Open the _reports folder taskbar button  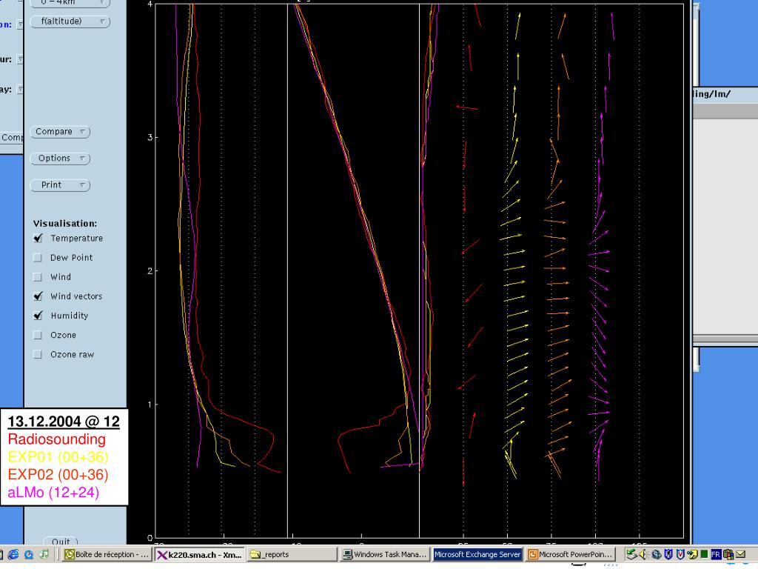pyautogui.click(x=292, y=554)
